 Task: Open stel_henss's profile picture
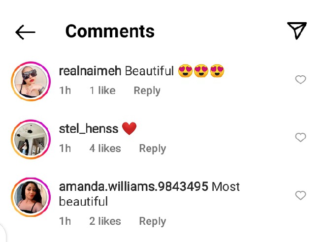coord(31,139)
